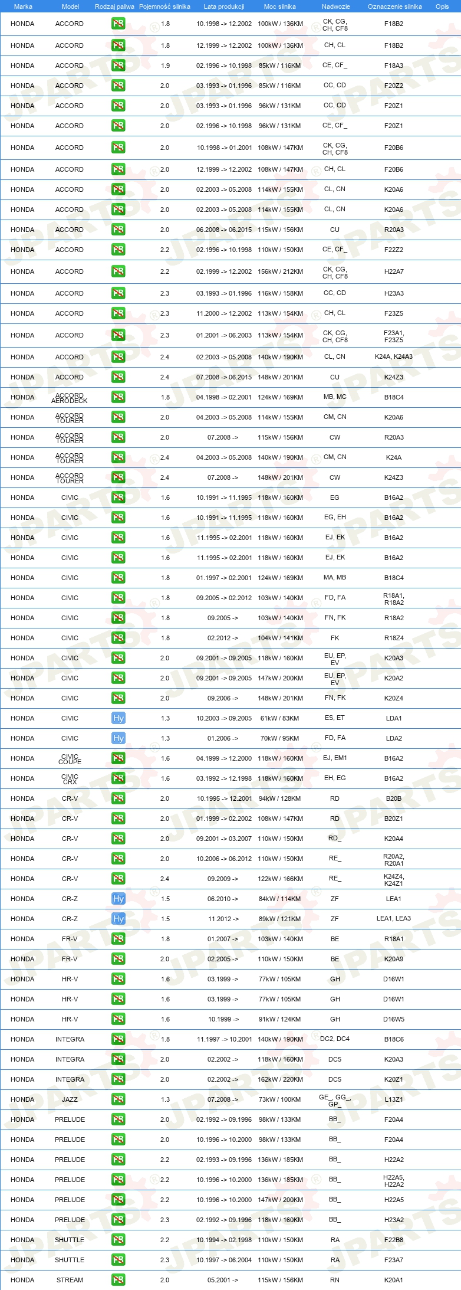
Task: Click the body code MB, MC
Action: coord(335,397)
